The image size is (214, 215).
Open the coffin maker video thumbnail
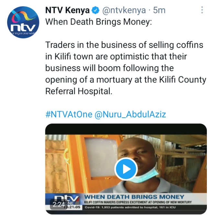pyautogui.click(x=126, y=169)
